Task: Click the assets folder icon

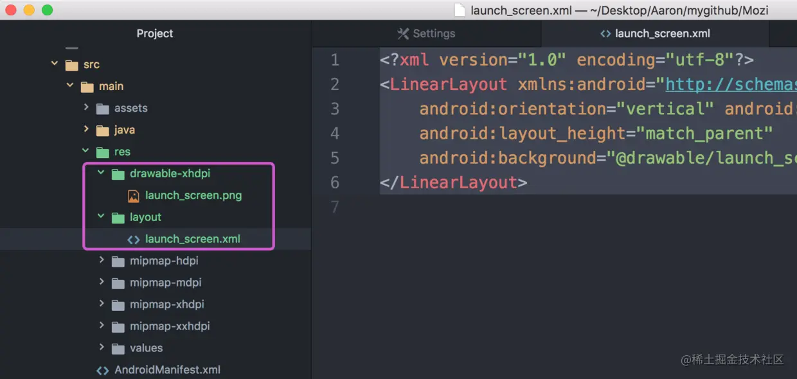Action: (x=102, y=109)
